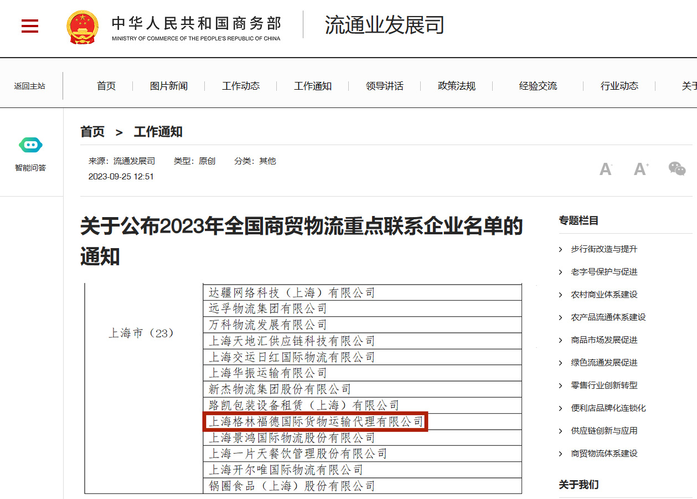Click chevron beside 零售行业创新转型
697x499 pixels.
561,386
